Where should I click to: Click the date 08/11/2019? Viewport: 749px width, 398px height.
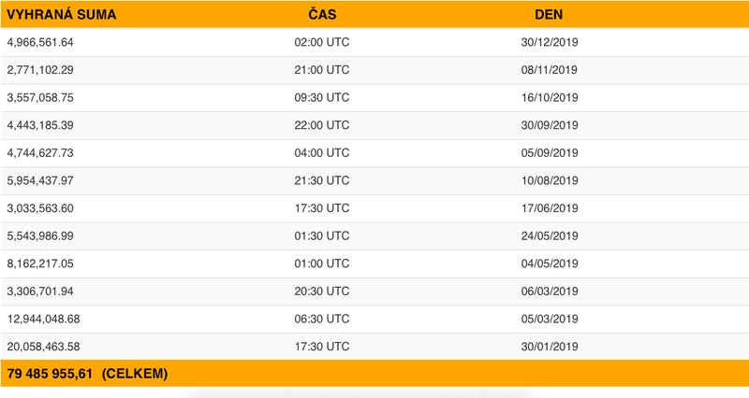pos(550,70)
